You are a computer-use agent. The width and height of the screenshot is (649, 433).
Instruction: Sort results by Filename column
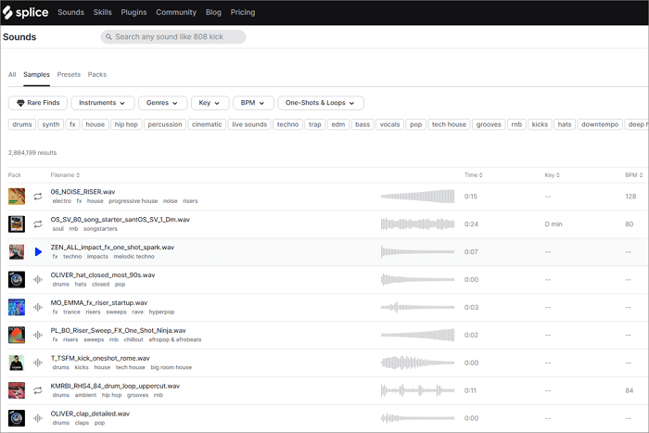(x=65, y=175)
